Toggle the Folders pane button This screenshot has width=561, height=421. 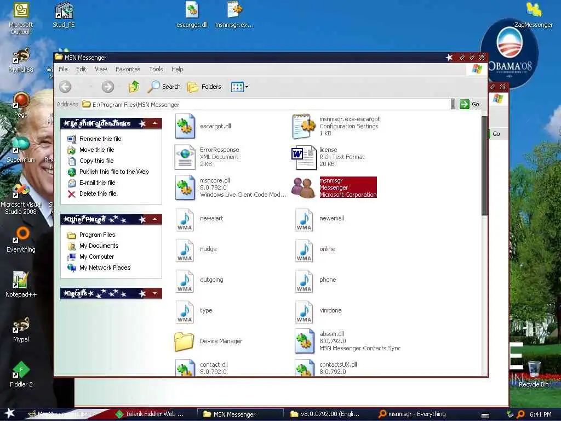(x=205, y=87)
